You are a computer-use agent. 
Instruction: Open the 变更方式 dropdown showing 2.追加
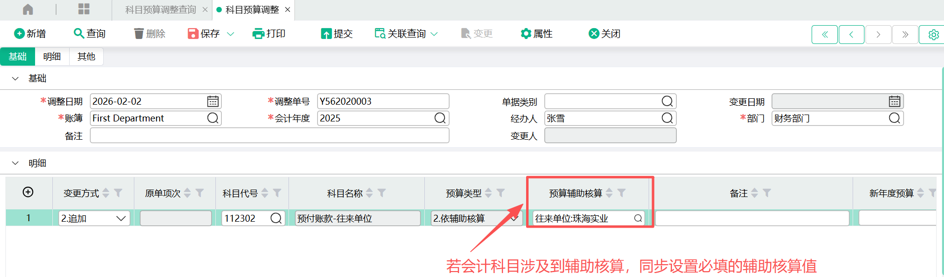coord(121,218)
